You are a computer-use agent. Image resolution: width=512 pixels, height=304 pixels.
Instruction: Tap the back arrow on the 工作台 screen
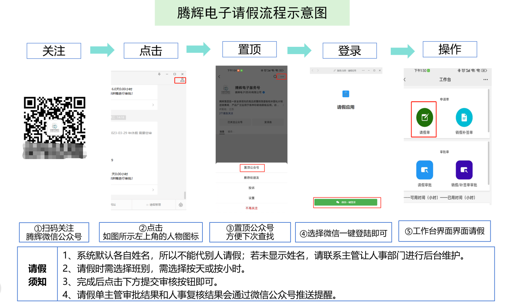405,80
